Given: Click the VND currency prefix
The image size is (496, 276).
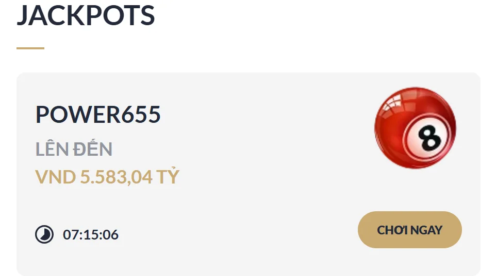Looking at the screenshot, I should coord(55,177).
